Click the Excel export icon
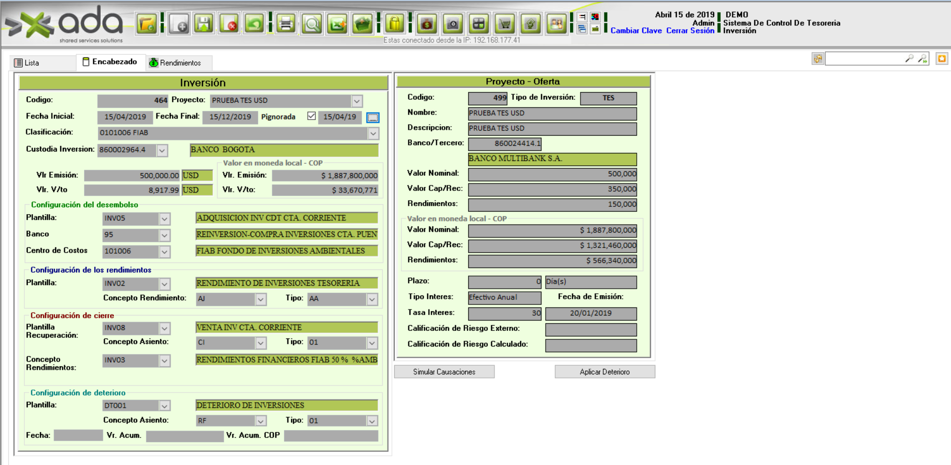 [337, 24]
